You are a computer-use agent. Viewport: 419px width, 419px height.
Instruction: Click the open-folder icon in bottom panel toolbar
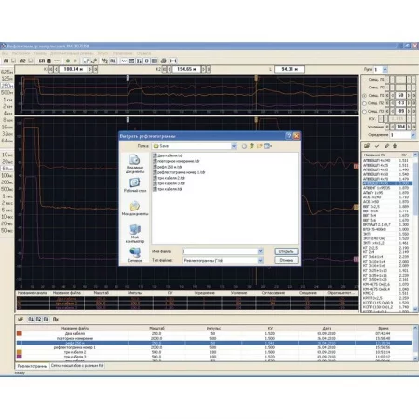tap(20, 319)
